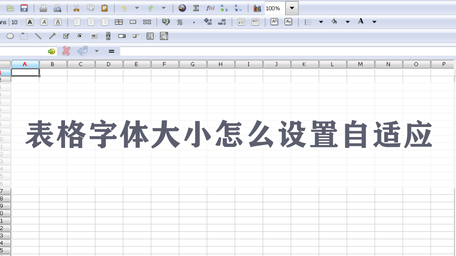Apply percent number format

[180, 22]
